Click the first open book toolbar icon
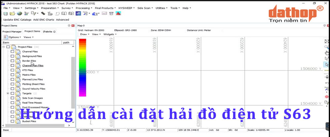The height and width of the screenshot is (137, 330). [64, 13]
